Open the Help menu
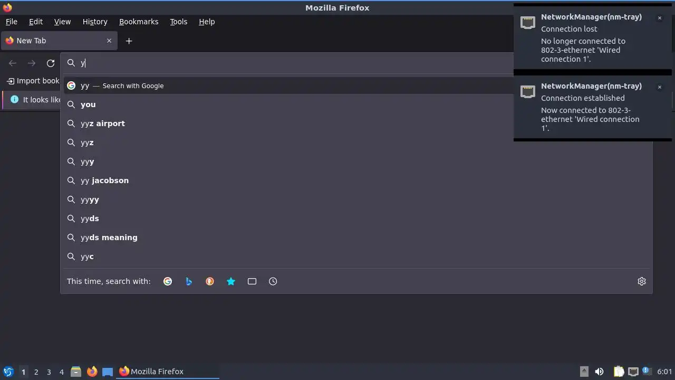 pyautogui.click(x=207, y=22)
